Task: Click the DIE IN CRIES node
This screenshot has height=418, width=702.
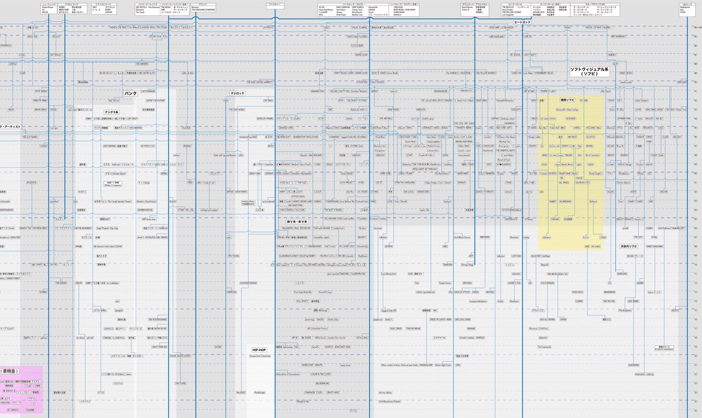Action: pos(530,91)
